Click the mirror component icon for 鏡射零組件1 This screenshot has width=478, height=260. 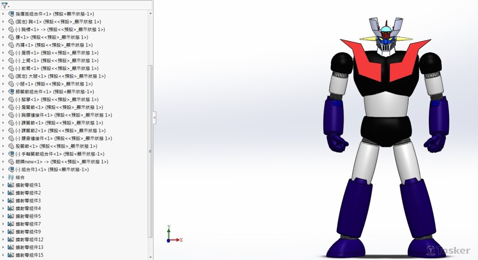click(x=11, y=185)
